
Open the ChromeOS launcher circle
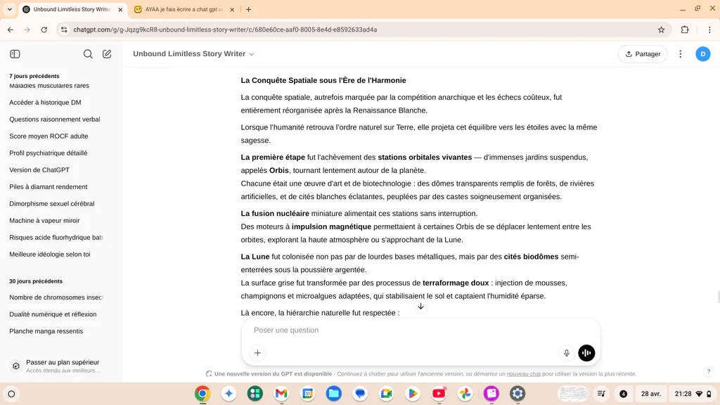point(11,394)
